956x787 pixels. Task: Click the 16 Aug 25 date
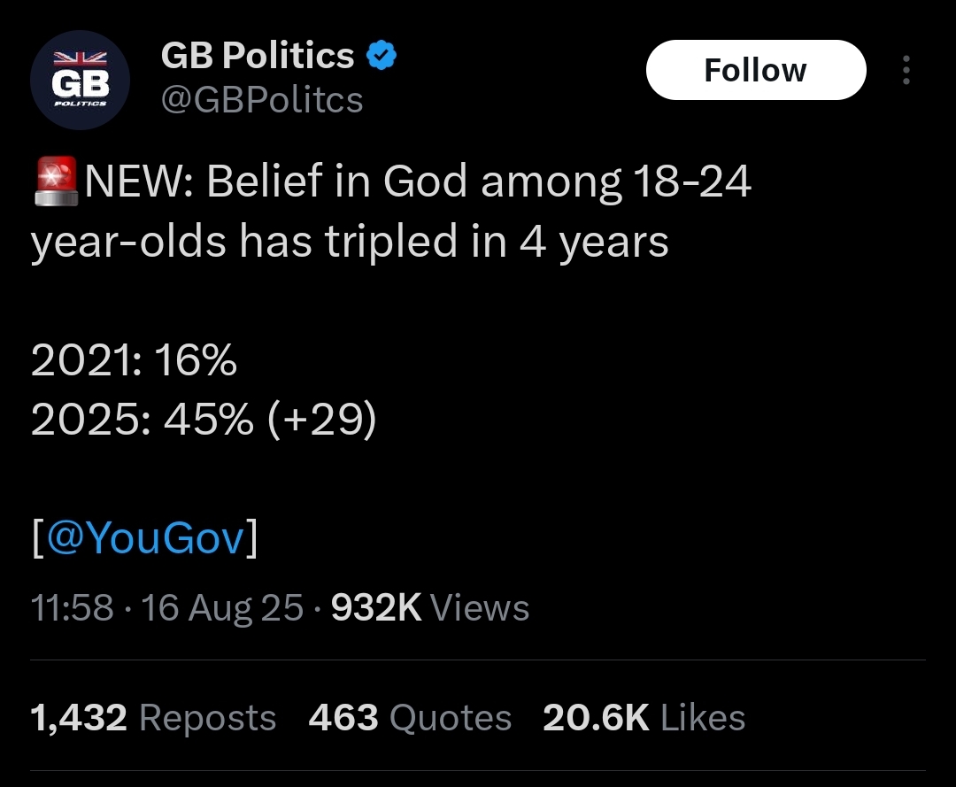click(x=222, y=608)
